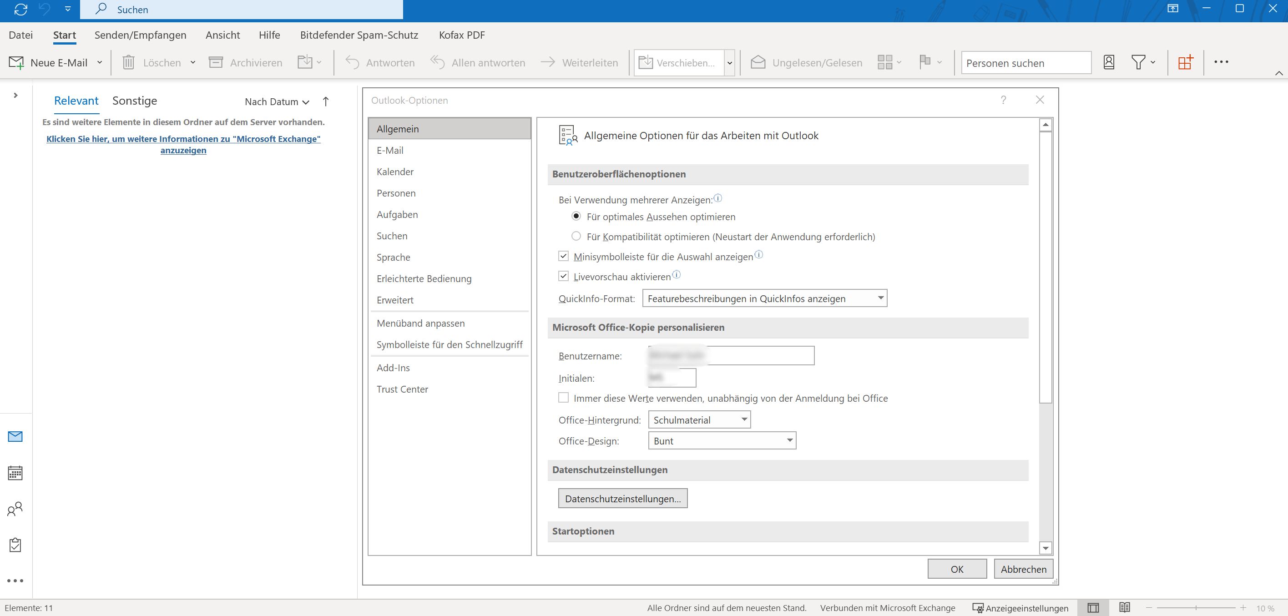Open the Calendar navigation icon
1288x616 pixels.
(x=15, y=473)
